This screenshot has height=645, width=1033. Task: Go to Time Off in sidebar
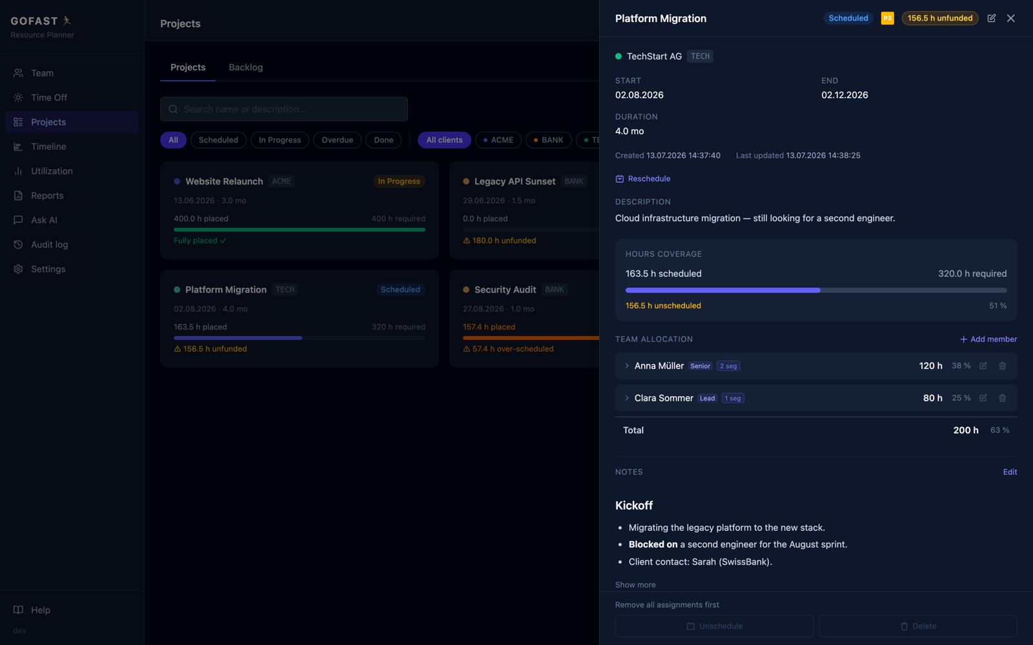pos(72,97)
